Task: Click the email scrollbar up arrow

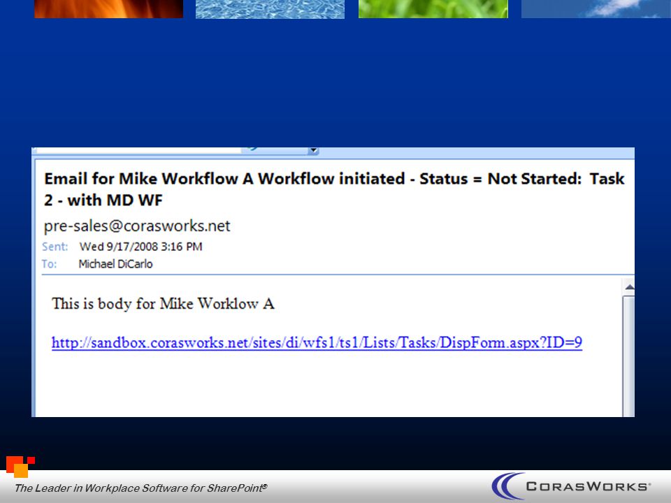Action: (628, 287)
